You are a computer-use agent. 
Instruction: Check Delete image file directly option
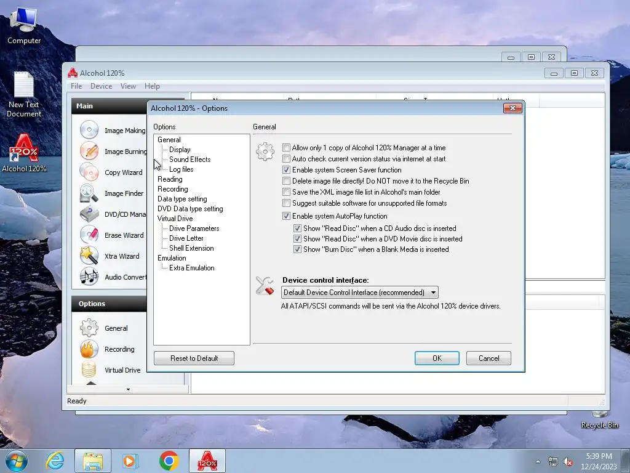286,181
